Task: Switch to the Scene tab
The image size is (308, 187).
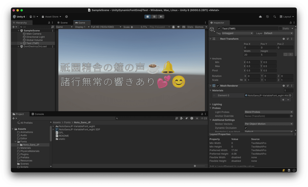Action: click(x=62, y=23)
